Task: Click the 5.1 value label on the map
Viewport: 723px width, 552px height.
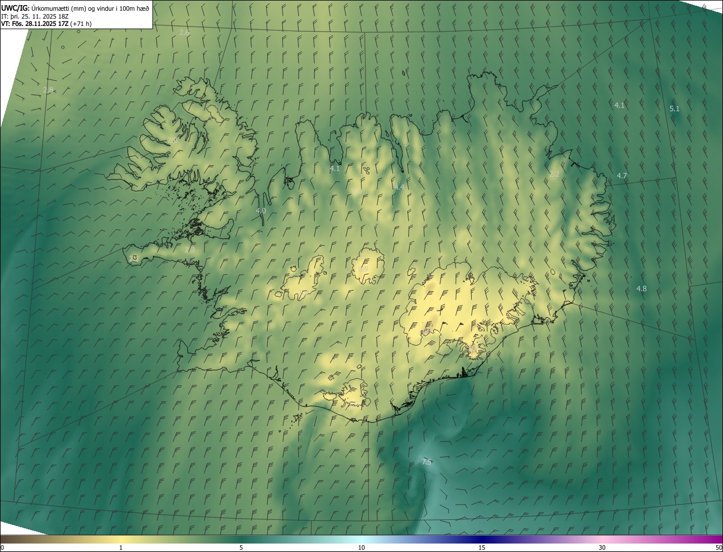Action: tap(674, 108)
